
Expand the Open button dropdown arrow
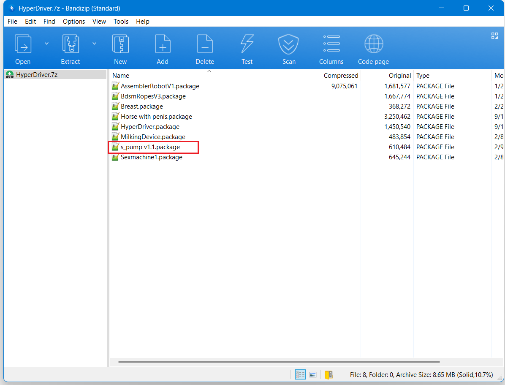47,43
